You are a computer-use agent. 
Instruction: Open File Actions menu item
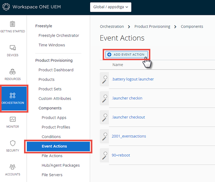pos(52,156)
